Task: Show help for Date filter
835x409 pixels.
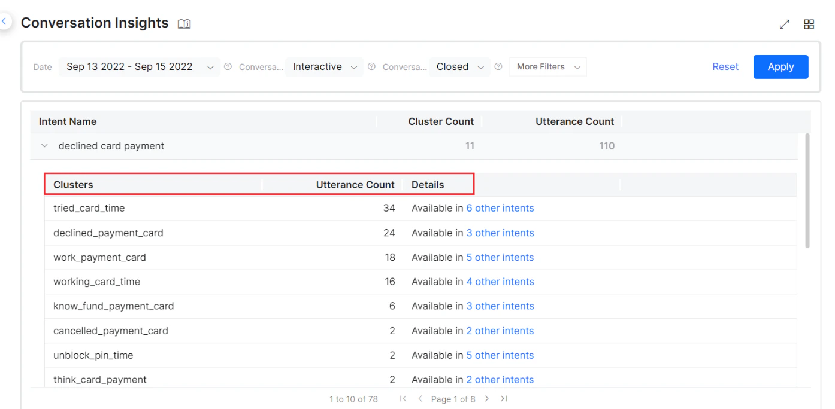Action: click(x=228, y=67)
